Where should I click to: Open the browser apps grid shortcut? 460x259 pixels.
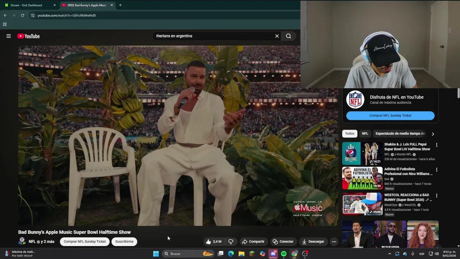click(5, 24)
